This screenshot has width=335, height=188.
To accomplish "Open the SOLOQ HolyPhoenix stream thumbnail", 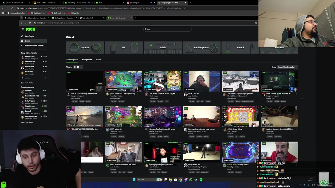I will pyautogui.click(x=85, y=81).
